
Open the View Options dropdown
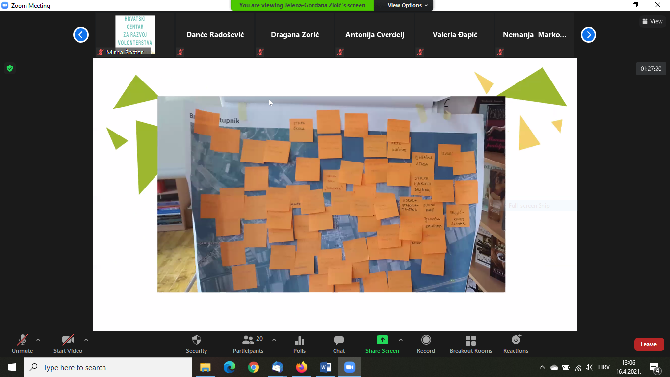408,5
